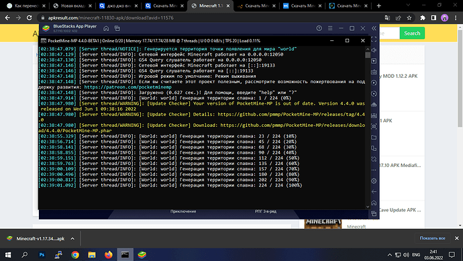This screenshot has width=463, height=261.
Task: Open recent apps icon at BlueStacks sidebar bottom
Action: 374,213
